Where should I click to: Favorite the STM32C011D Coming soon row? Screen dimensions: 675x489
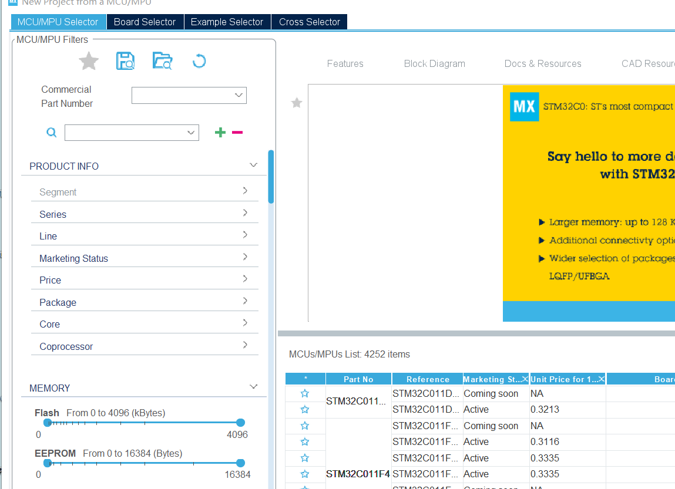pyautogui.click(x=305, y=393)
